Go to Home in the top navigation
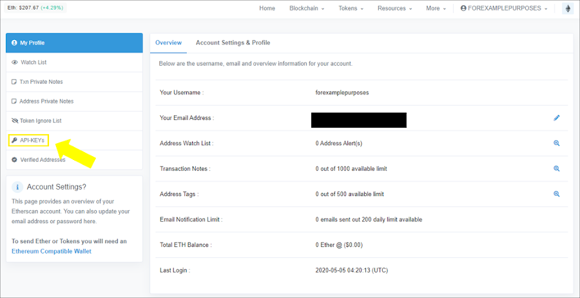The width and height of the screenshot is (580, 298). tap(267, 8)
